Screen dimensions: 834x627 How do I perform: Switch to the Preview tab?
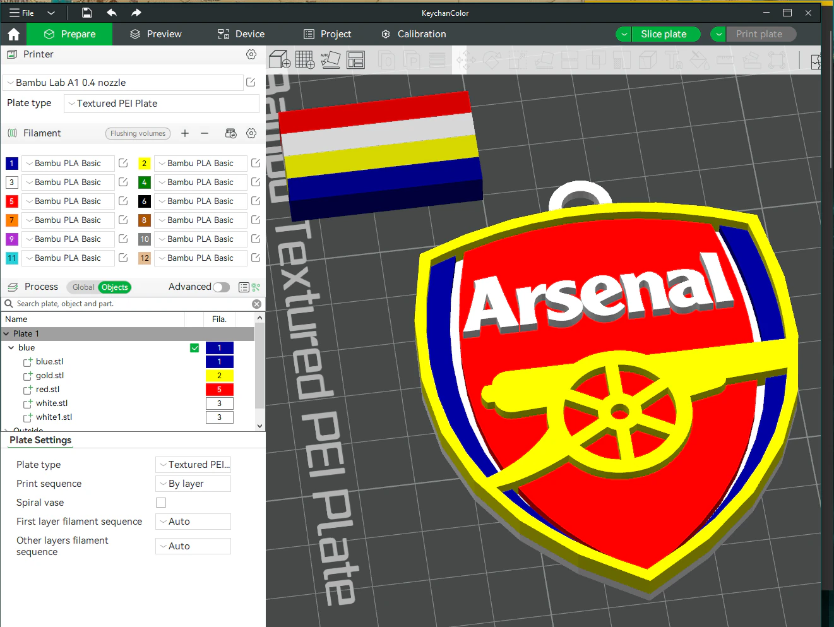[x=156, y=34]
